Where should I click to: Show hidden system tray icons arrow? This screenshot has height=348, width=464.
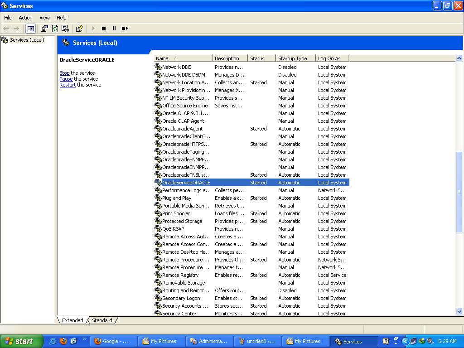tap(405, 341)
